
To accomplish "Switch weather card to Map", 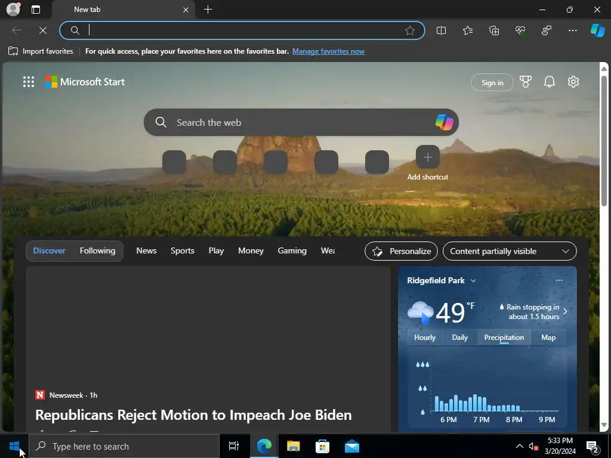I will click(548, 338).
